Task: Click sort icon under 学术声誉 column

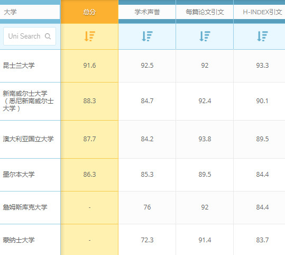Action: tap(147, 36)
